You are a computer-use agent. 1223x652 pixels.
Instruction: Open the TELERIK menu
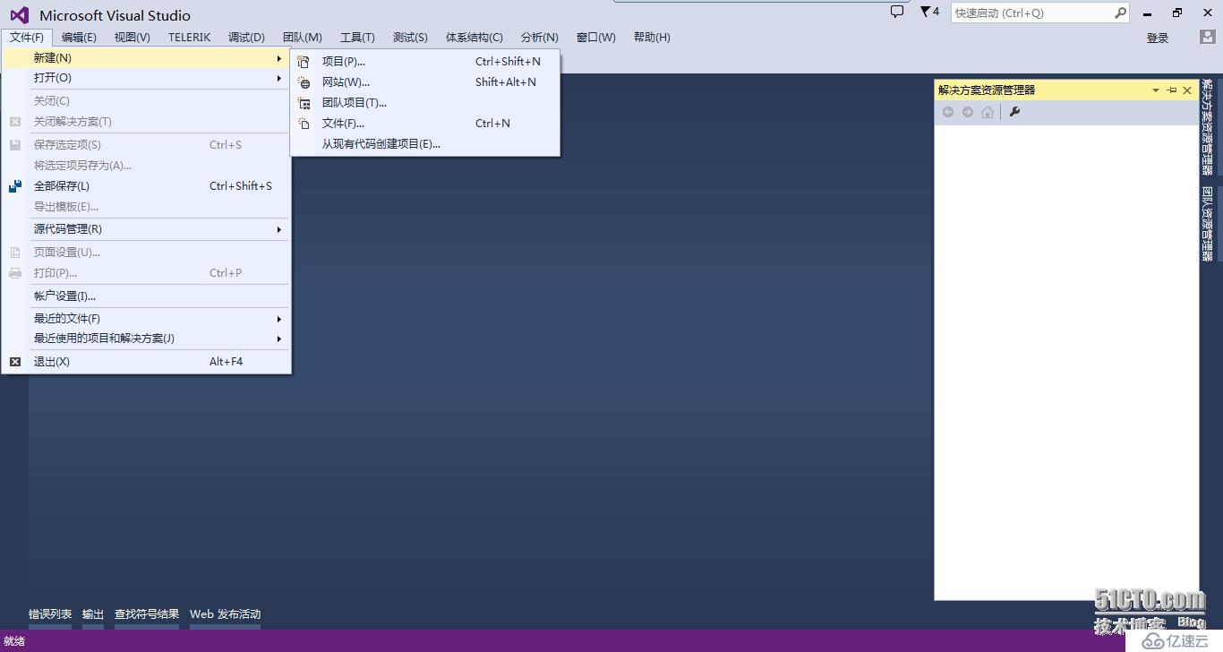190,38
